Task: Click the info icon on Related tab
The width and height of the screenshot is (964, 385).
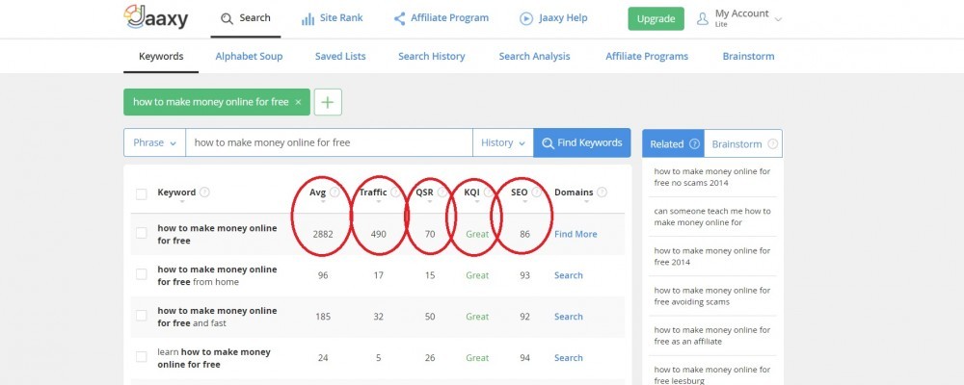Action: click(695, 144)
